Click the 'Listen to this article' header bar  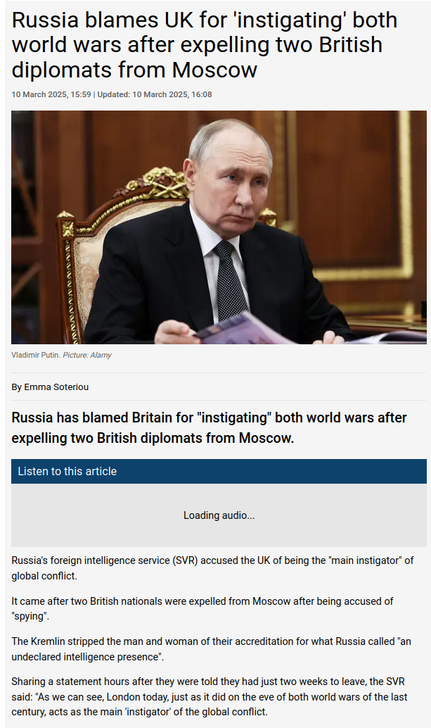(219, 471)
